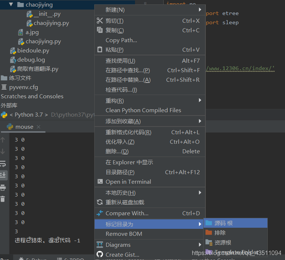The height and width of the screenshot is (260, 285).
Task: Expand the 重构(R) submenu
Action: [150, 100]
